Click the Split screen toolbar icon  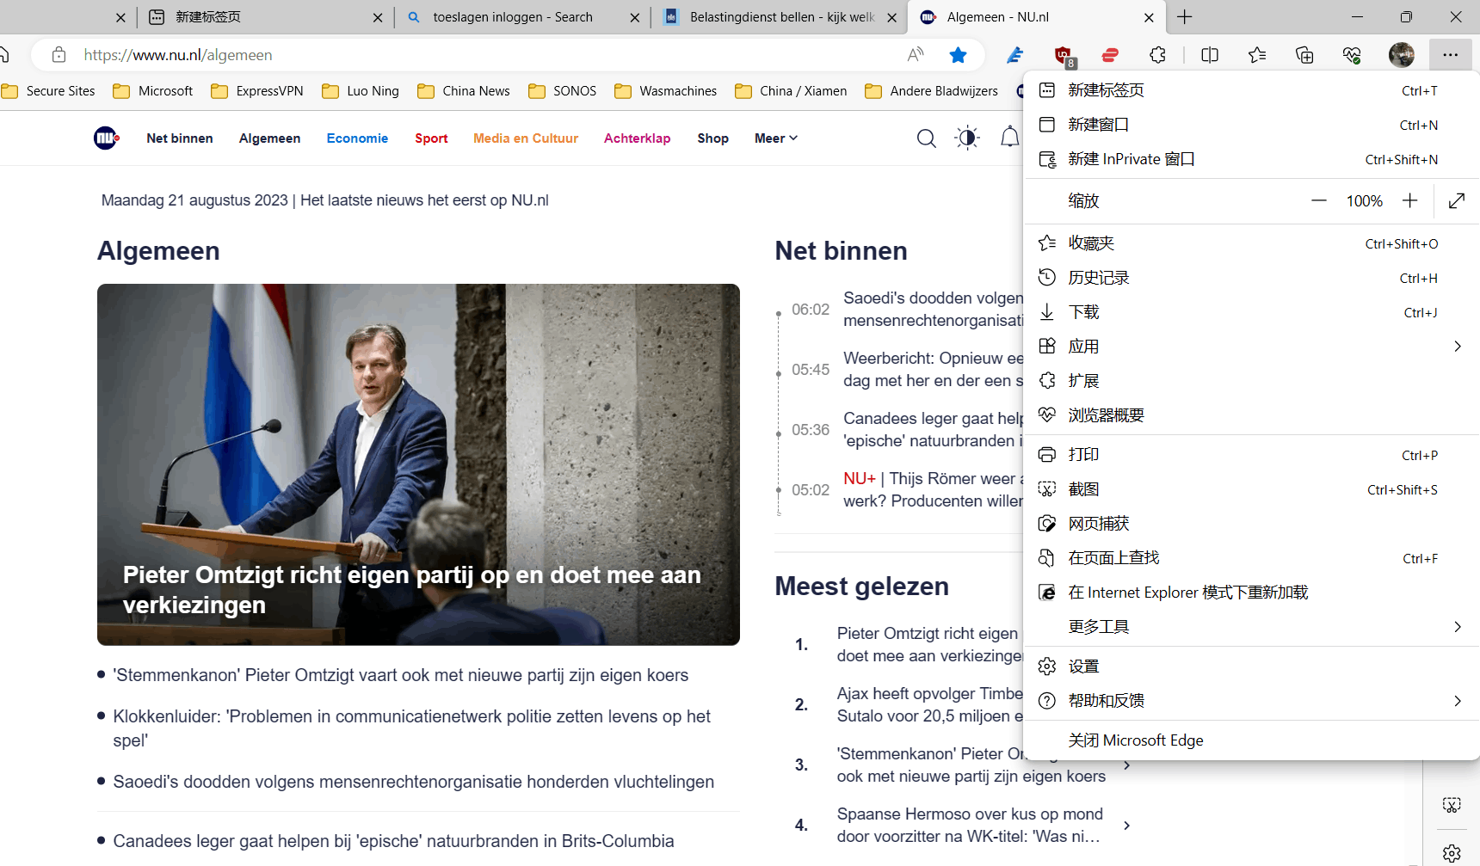(x=1210, y=55)
